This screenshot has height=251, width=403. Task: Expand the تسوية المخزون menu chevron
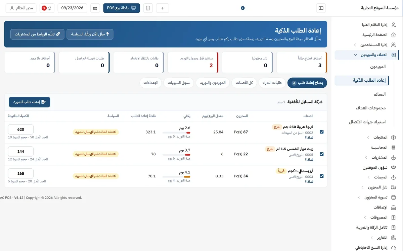(x=359, y=197)
